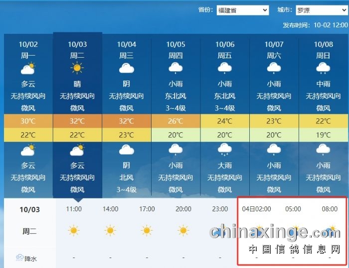Switch to the 10/05 周四 forecast column
This screenshot has width=349, height=268.
(x=175, y=50)
